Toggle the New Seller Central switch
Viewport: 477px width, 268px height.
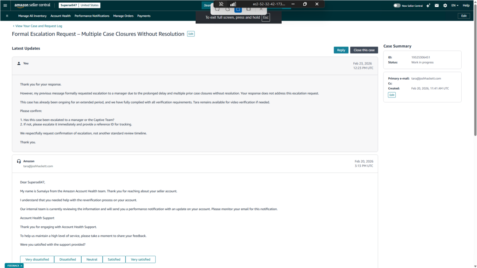pyautogui.click(x=397, y=6)
